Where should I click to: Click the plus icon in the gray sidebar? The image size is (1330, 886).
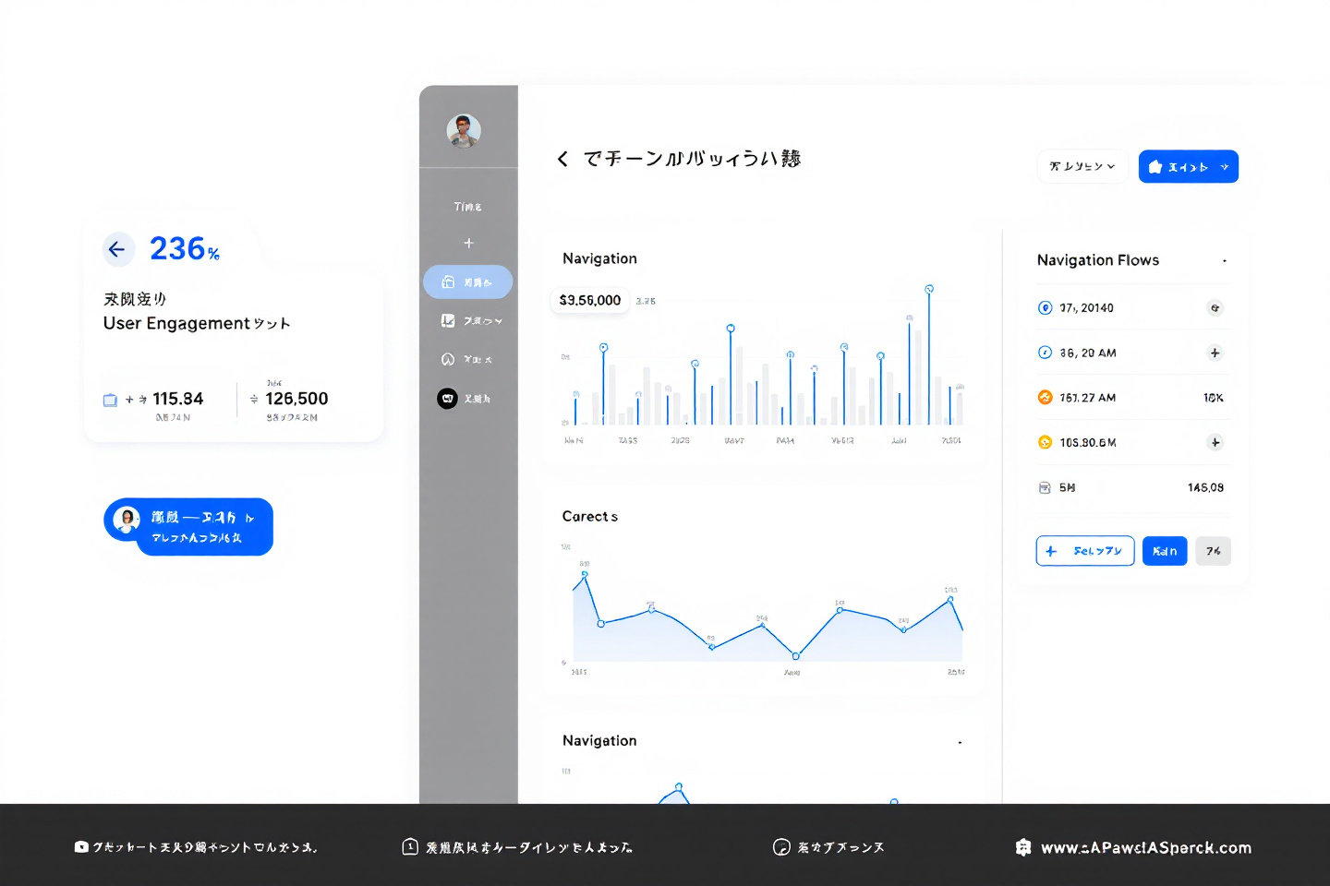(x=468, y=243)
